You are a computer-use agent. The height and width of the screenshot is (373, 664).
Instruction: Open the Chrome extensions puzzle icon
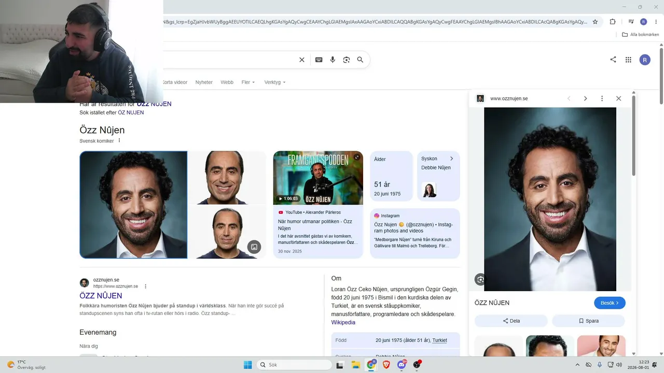coord(613,22)
